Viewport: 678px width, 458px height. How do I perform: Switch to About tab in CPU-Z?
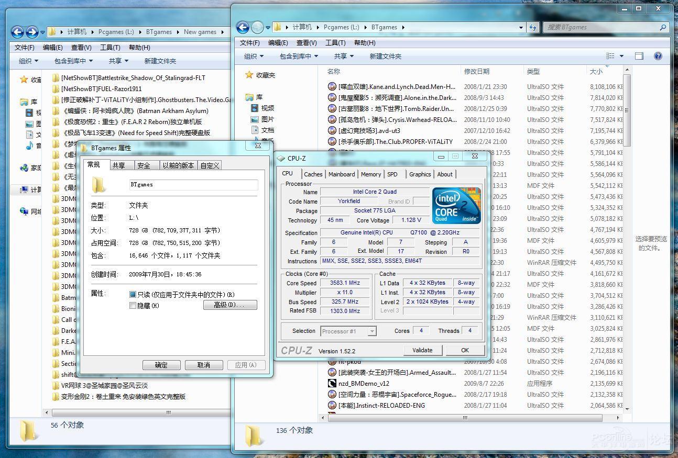[x=445, y=174]
